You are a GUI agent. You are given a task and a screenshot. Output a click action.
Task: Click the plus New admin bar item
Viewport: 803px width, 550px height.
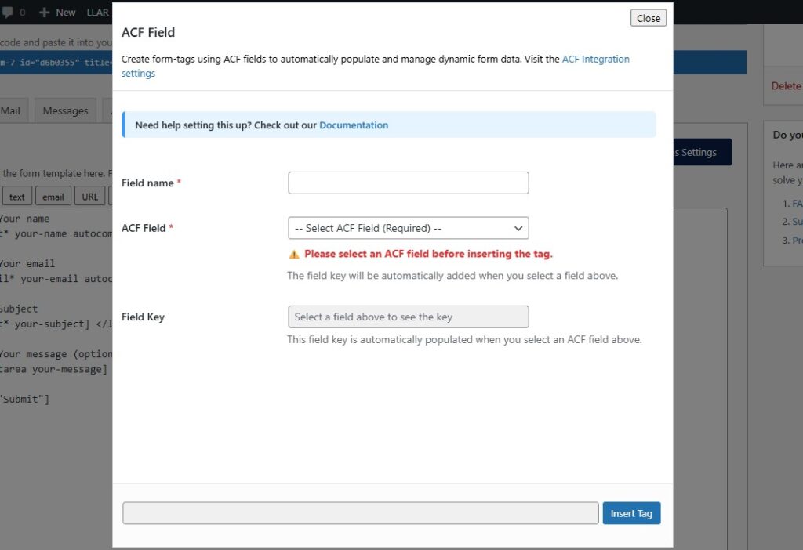(x=57, y=12)
